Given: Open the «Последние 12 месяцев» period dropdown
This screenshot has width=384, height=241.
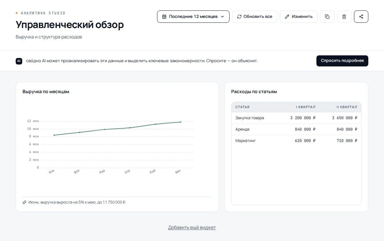Looking at the screenshot, I should (193, 17).
